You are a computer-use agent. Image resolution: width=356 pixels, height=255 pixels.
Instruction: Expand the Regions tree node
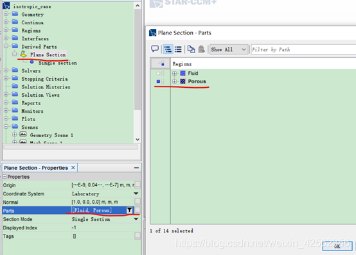[x=6, y=30]
